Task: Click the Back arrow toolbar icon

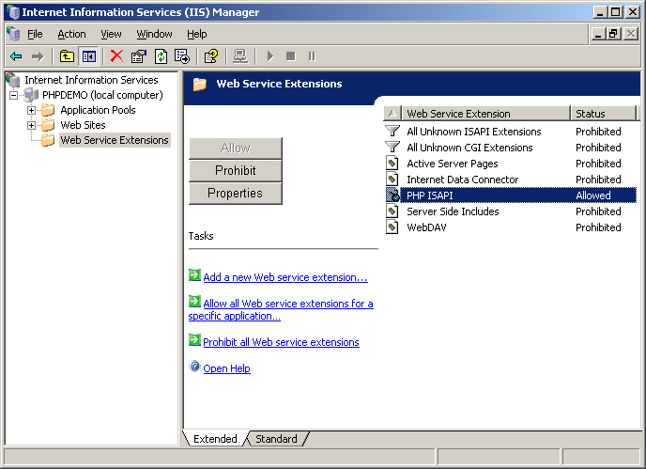Action: click(x=16, y=56)
